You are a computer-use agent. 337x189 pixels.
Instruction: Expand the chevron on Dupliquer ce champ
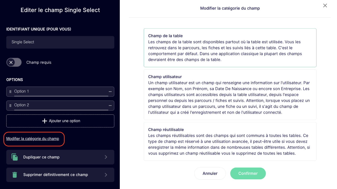click(x=106, y=157)
